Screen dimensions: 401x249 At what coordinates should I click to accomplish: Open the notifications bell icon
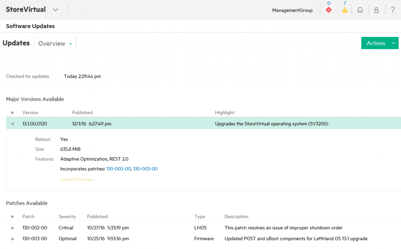[x=360, y=10]
